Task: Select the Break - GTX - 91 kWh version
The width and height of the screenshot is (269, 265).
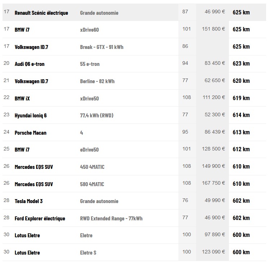Action: (101, 47)
